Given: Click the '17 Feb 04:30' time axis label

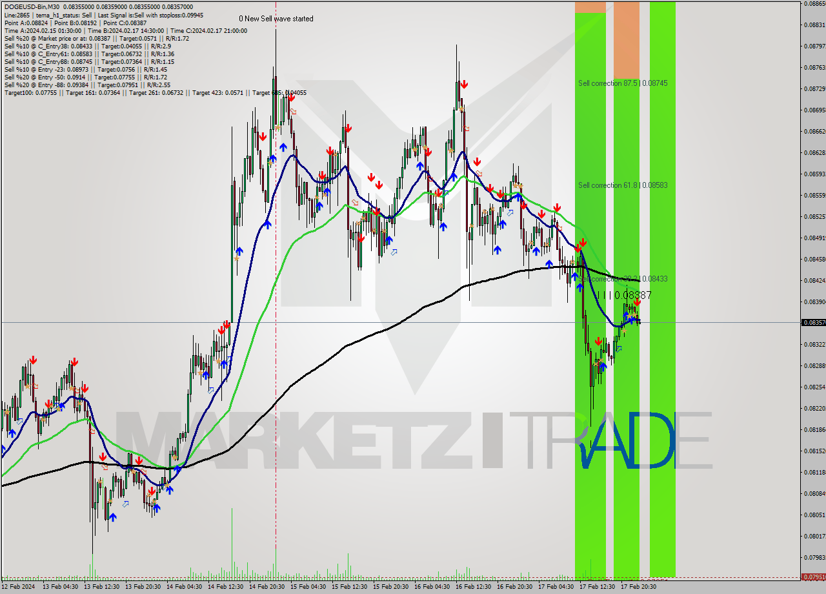Looking at the screenshot, I should [557, 587].
